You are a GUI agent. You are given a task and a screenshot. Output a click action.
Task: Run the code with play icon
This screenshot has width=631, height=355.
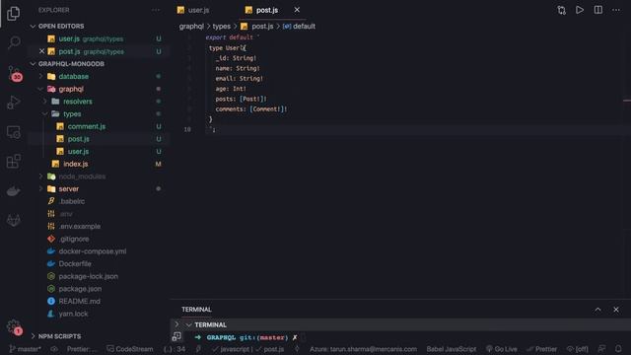580,10
